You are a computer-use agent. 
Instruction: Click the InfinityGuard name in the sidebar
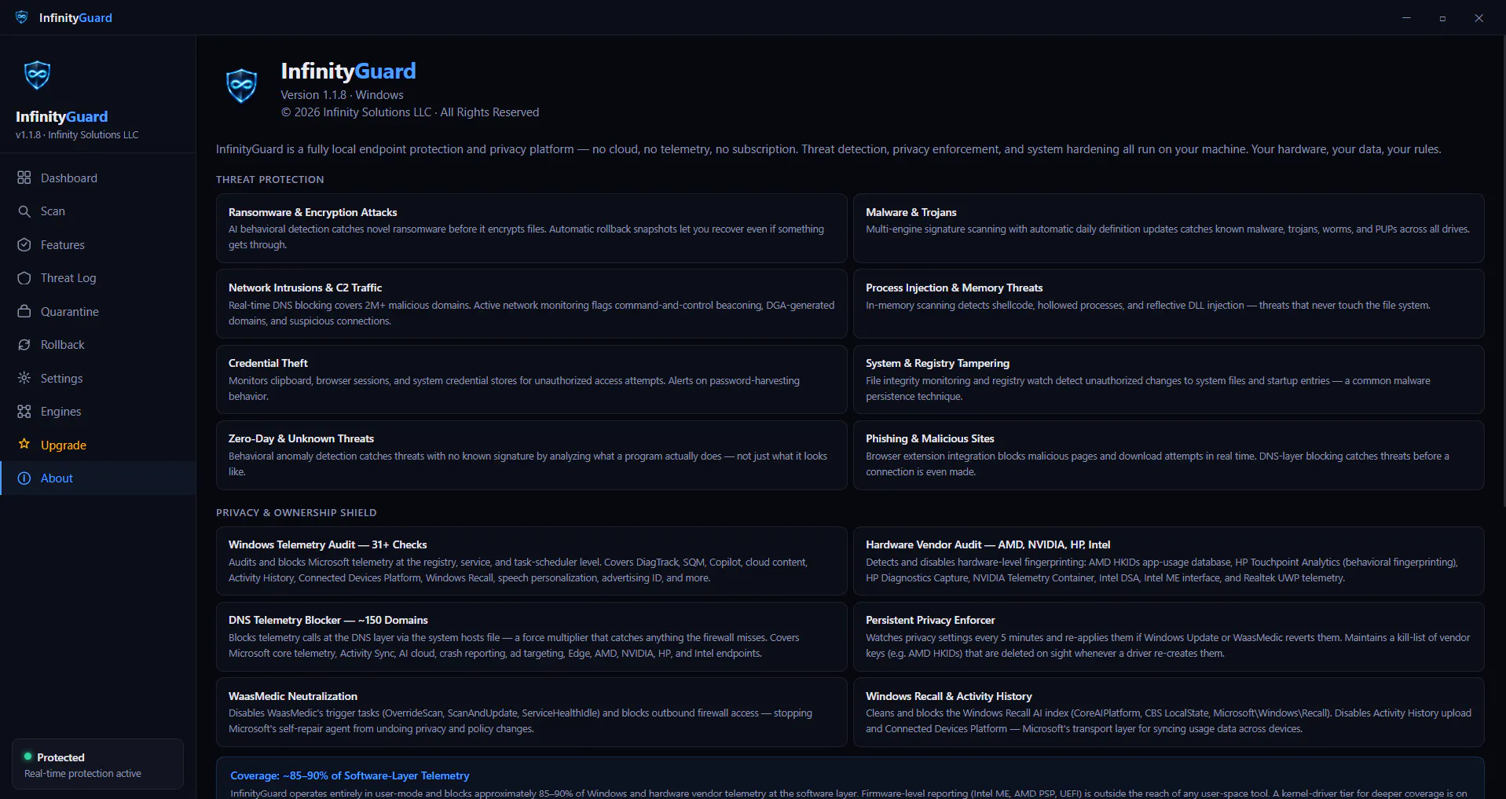click(x=61, y=116)
